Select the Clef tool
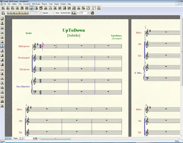This screenshot has width=183, height=143. point(22,8)
